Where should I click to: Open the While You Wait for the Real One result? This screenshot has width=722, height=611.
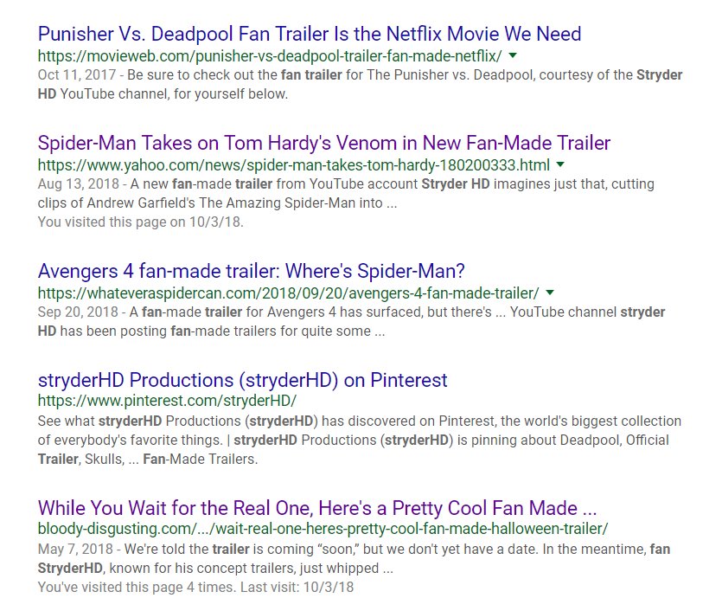(317, 508)
